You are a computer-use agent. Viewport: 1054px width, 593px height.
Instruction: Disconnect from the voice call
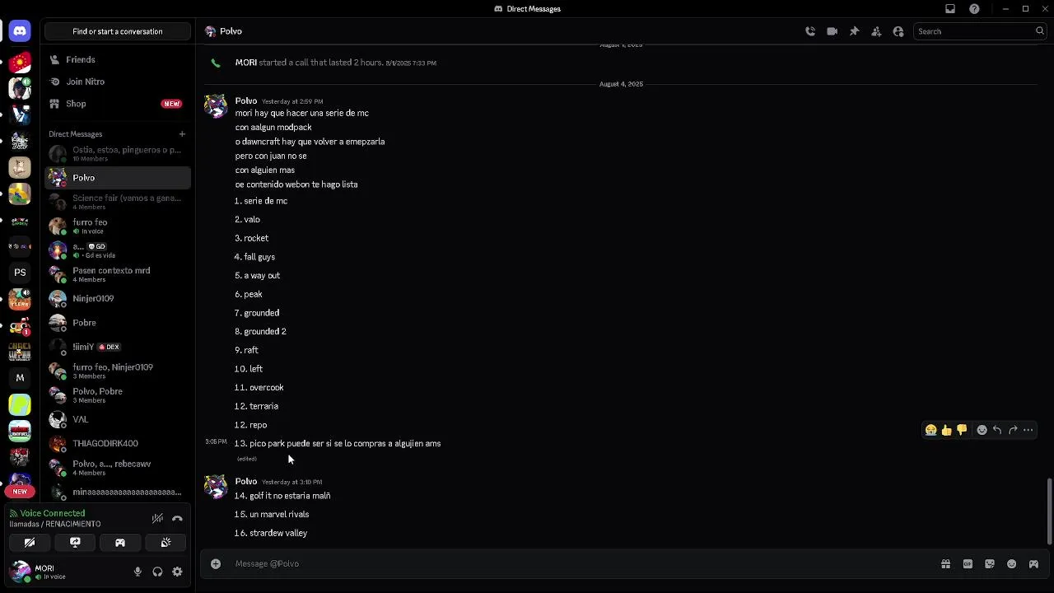point(177,519)
